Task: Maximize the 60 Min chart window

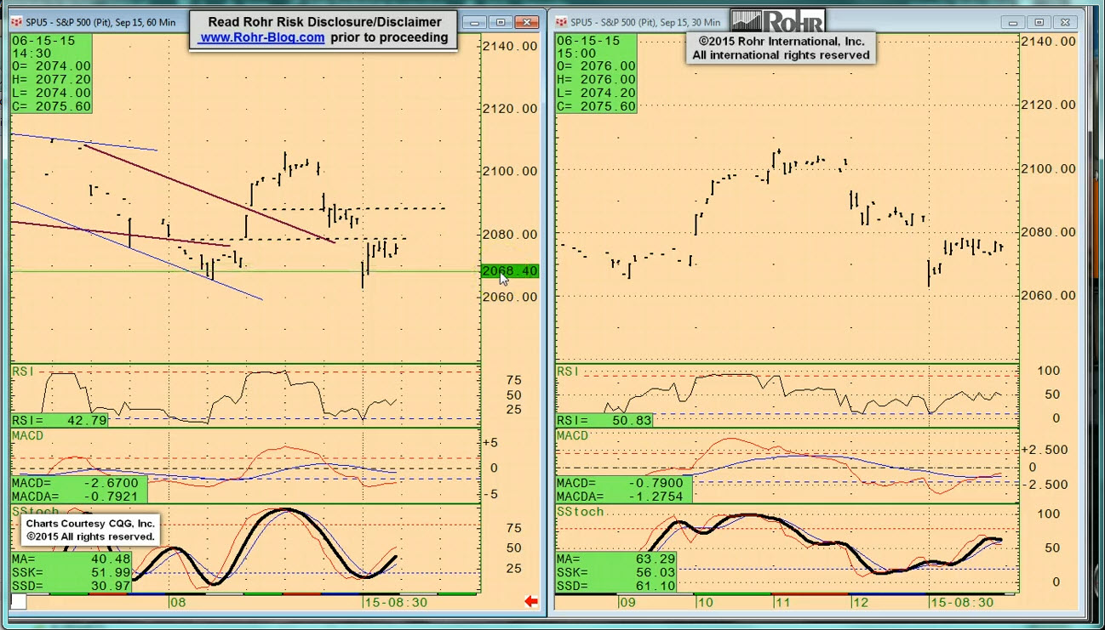Action: (501, 22)
